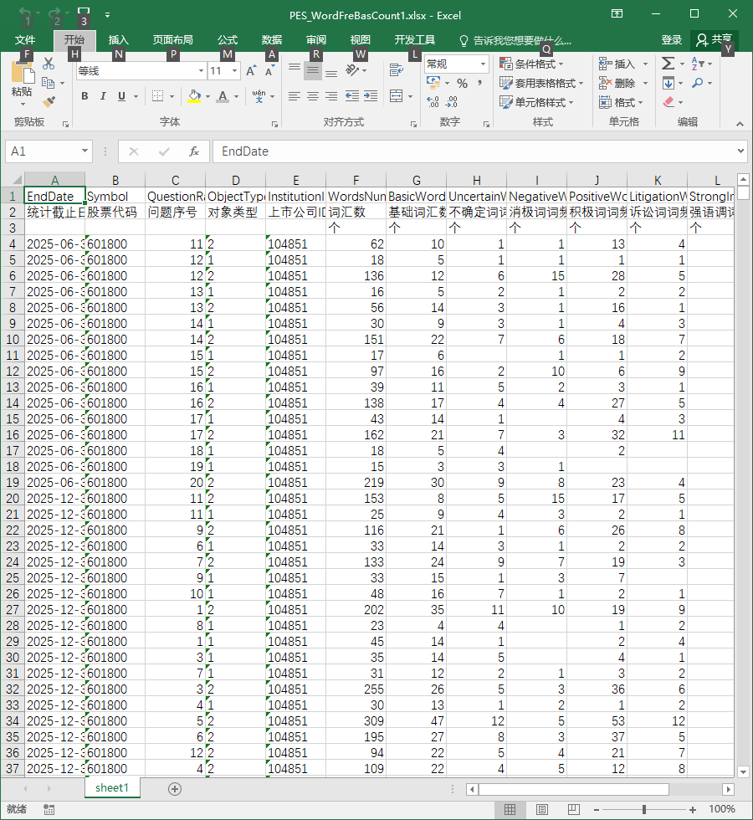753x820 pixels.
Task: Add a new sheet with plus icon
Action: pos(175,788)
